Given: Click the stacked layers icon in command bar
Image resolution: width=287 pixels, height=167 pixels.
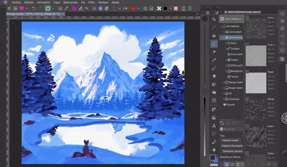Looking at the screenshot, I should click(x=94, y=8).
